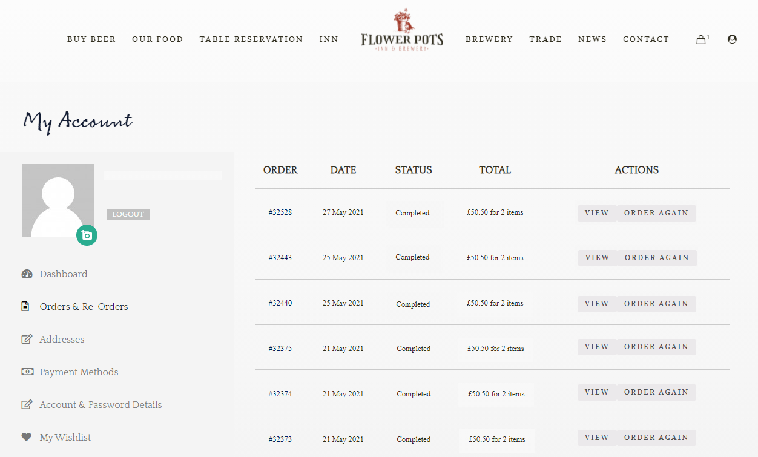The height and width of the screenshot is (457, 758).
Task: Click the My Wishlist heart icon
Action: [x=26, y=437]
